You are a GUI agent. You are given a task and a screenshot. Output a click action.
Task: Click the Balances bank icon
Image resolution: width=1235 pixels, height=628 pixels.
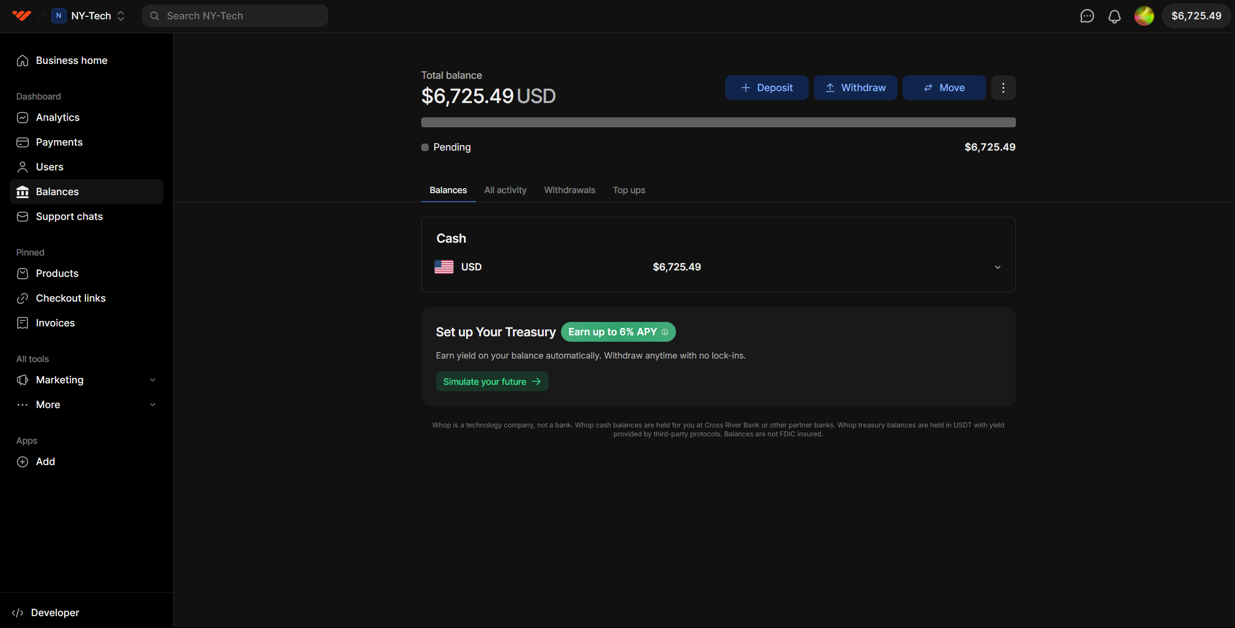tap(22, 192)
